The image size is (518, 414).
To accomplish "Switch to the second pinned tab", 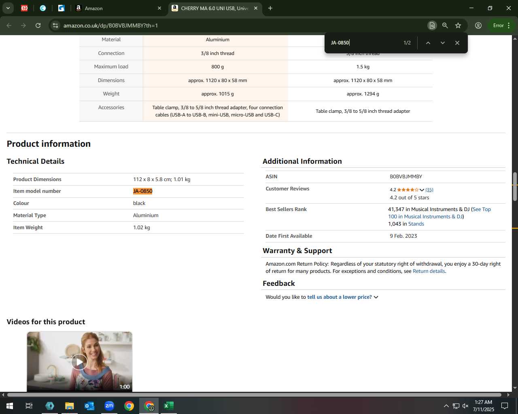I will (x=43, y=8).
